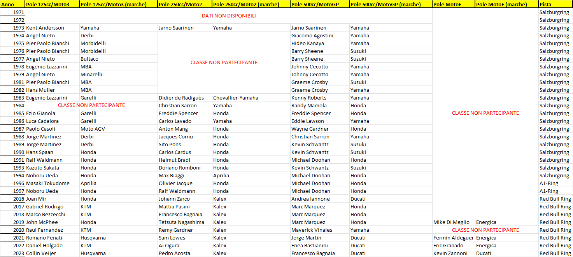Select the Anno column header
Screen dimensions: 573x257
[x=12, y=4]
